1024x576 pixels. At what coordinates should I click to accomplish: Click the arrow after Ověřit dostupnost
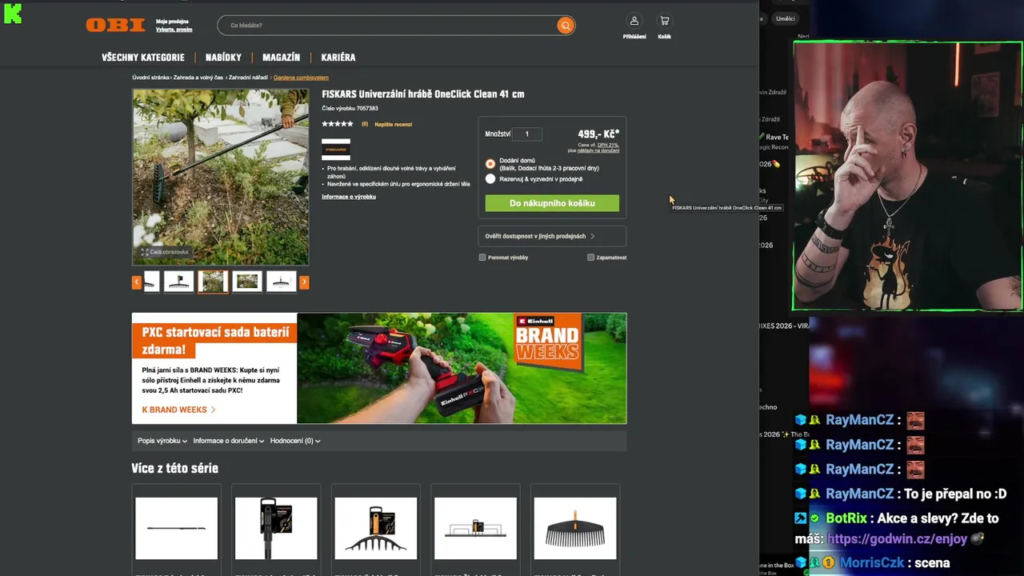(x=592, y=236)
